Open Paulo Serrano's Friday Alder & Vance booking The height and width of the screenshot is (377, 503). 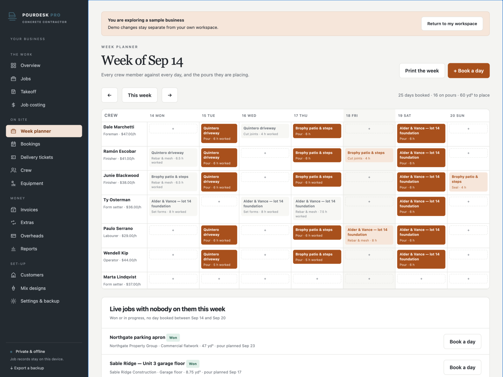(x=369, y=235)
